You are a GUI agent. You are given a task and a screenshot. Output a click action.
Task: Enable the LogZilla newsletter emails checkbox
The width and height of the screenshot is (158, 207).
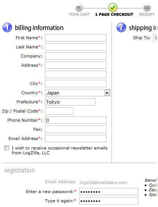7,148
